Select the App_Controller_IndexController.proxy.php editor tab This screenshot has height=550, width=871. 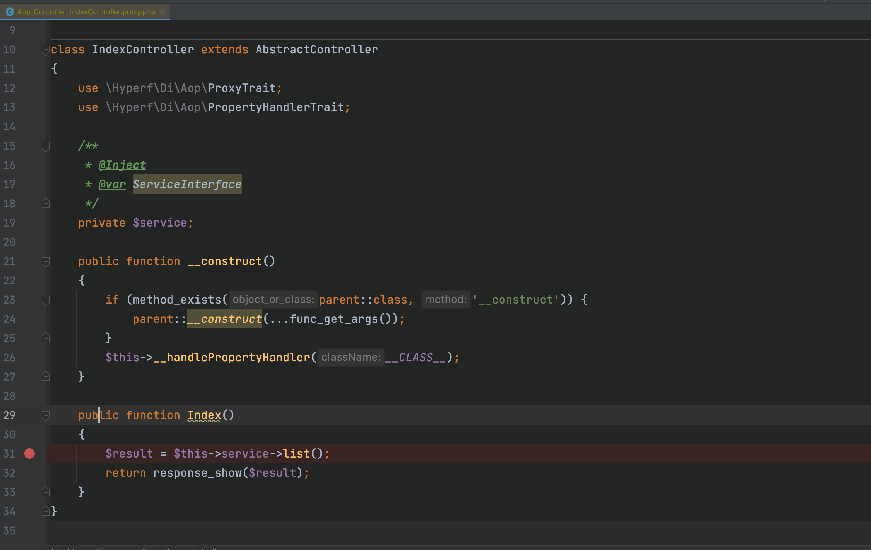click(86, 12)
